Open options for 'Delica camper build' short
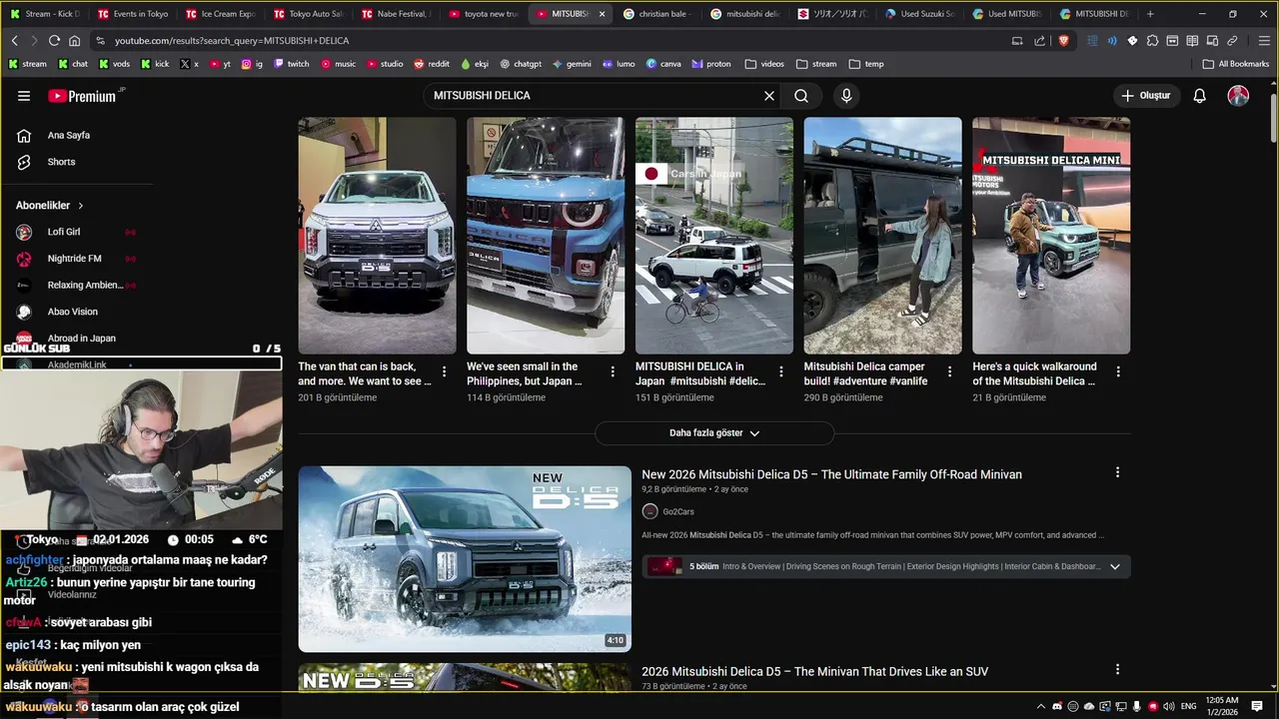Image resolution: width=1279 pixels, height=719 pixels. [x=950, y=371]
